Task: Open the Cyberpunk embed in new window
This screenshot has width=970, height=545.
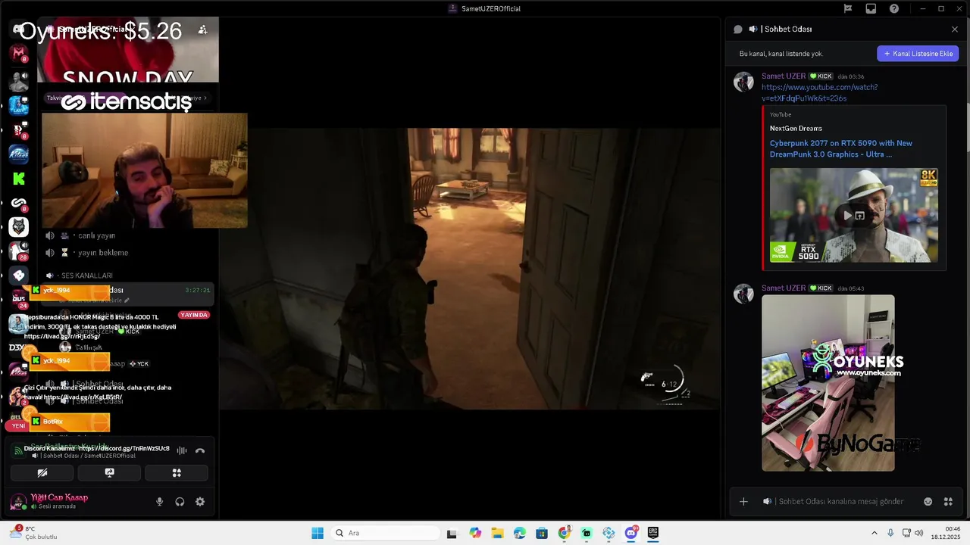Action: pos(860,216)
